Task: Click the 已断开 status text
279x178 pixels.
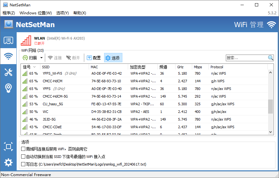Action: [x=39, y=43]
